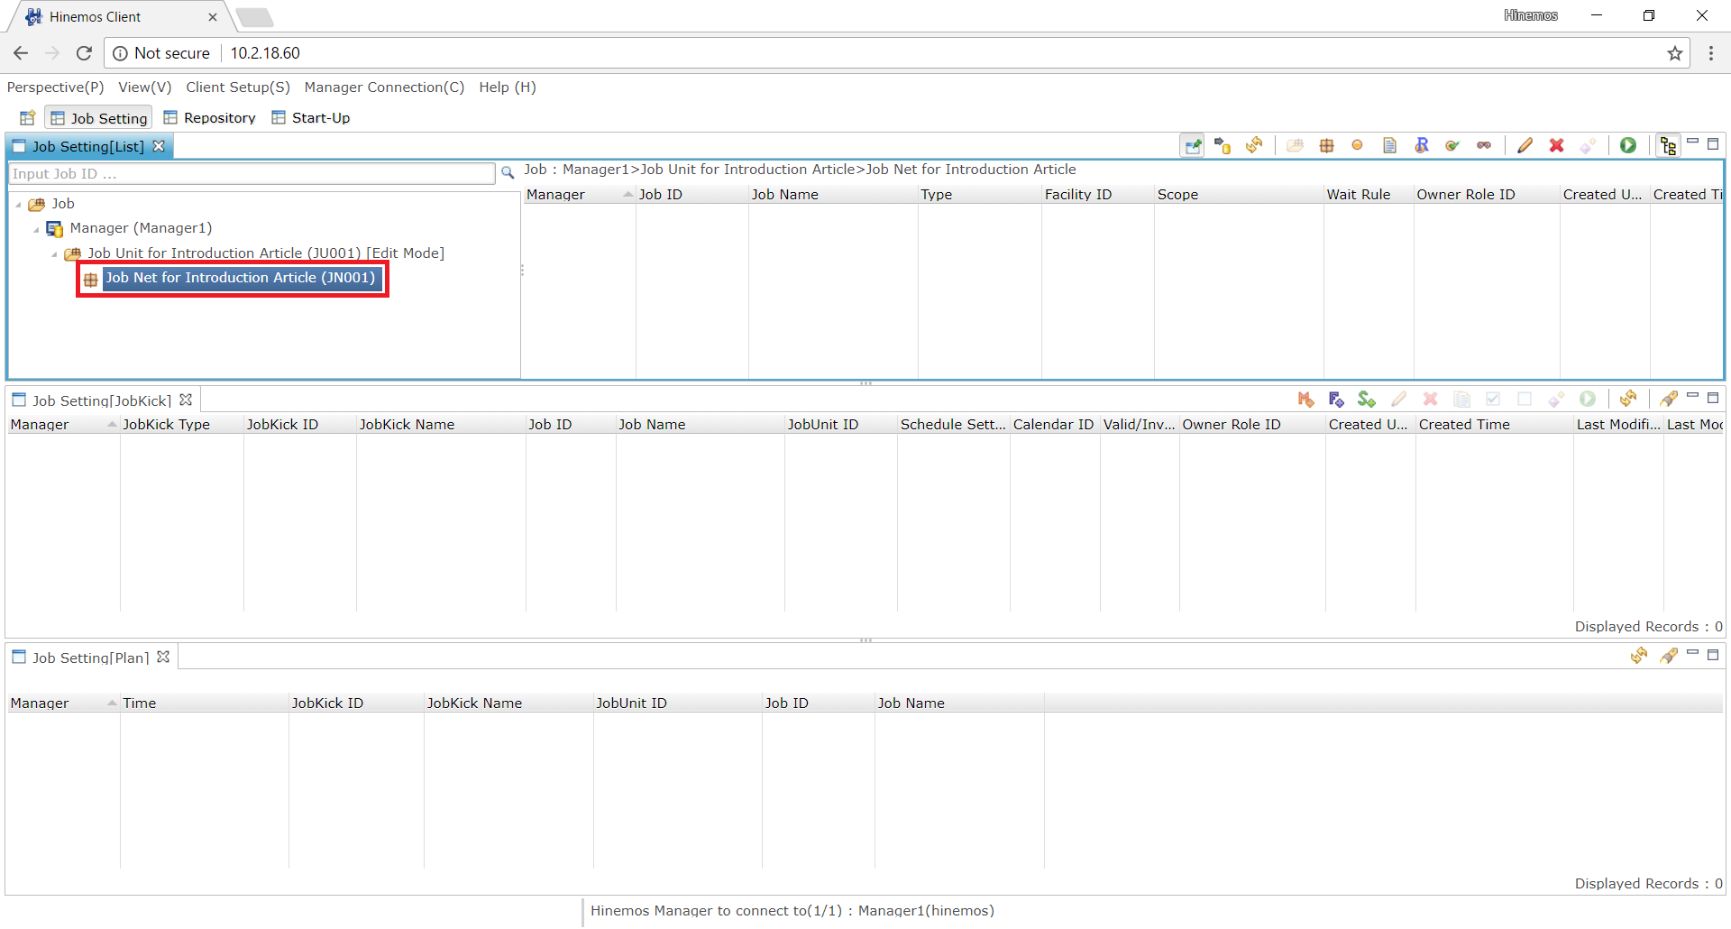Click in the Input Job ID search field
This screenshot has width=1731, height=929.
click(x=252, y=173)
